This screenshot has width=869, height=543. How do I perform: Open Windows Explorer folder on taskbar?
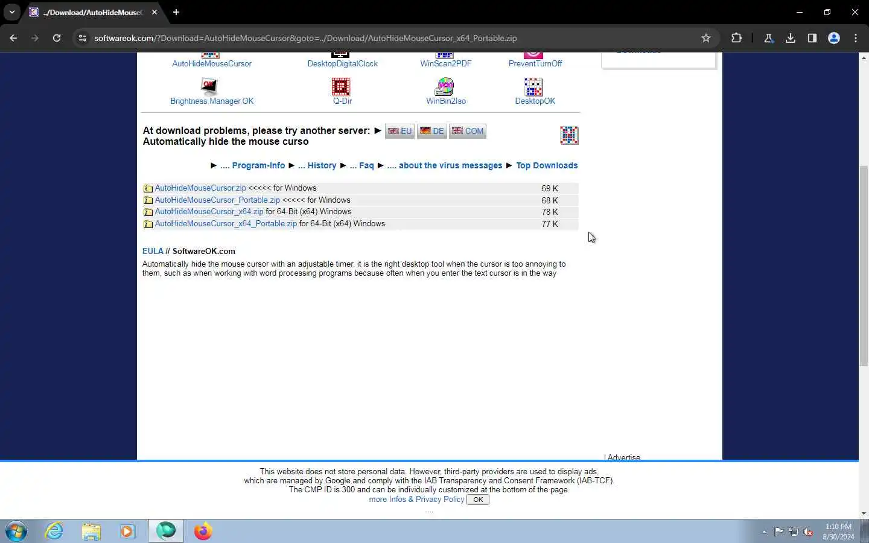91,532
